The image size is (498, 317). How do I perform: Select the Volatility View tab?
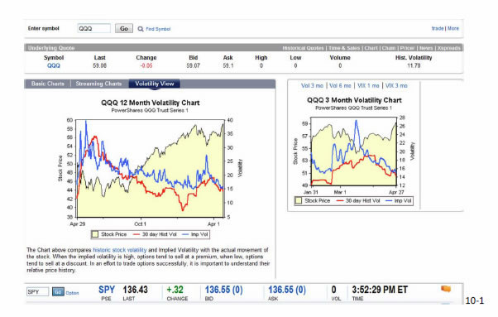(x=155, y=84)
